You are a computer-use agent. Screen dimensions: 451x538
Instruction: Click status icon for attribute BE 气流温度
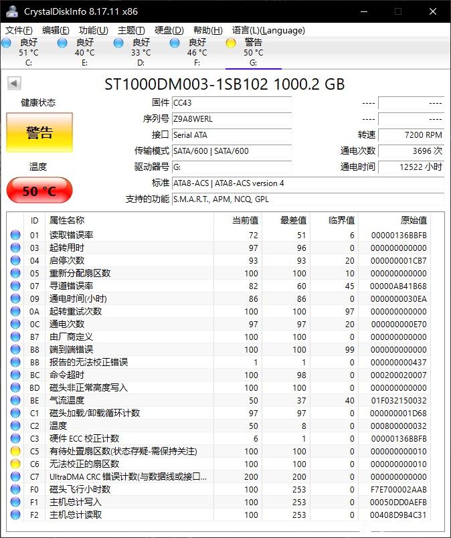pos(15,400)
